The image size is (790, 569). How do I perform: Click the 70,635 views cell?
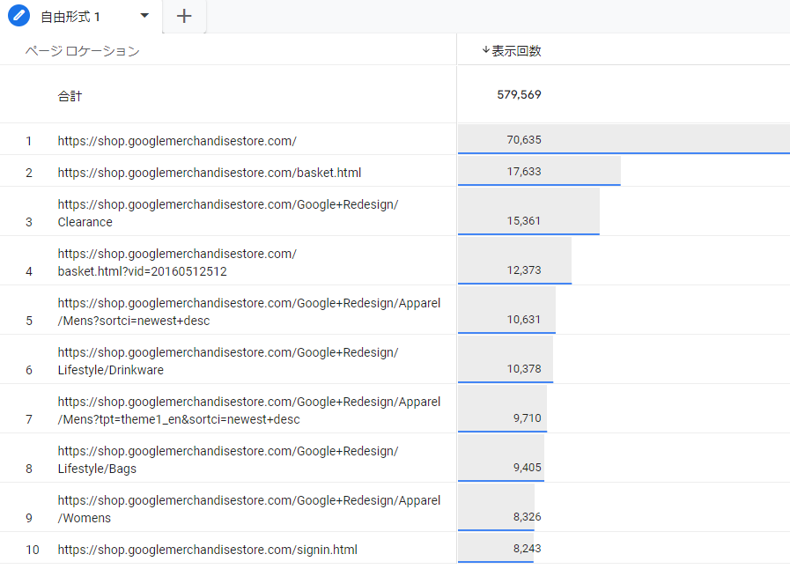(x=524, y=139)
